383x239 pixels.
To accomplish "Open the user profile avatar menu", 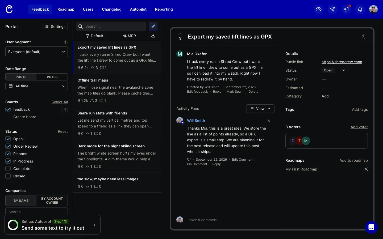I will (373, 9).
